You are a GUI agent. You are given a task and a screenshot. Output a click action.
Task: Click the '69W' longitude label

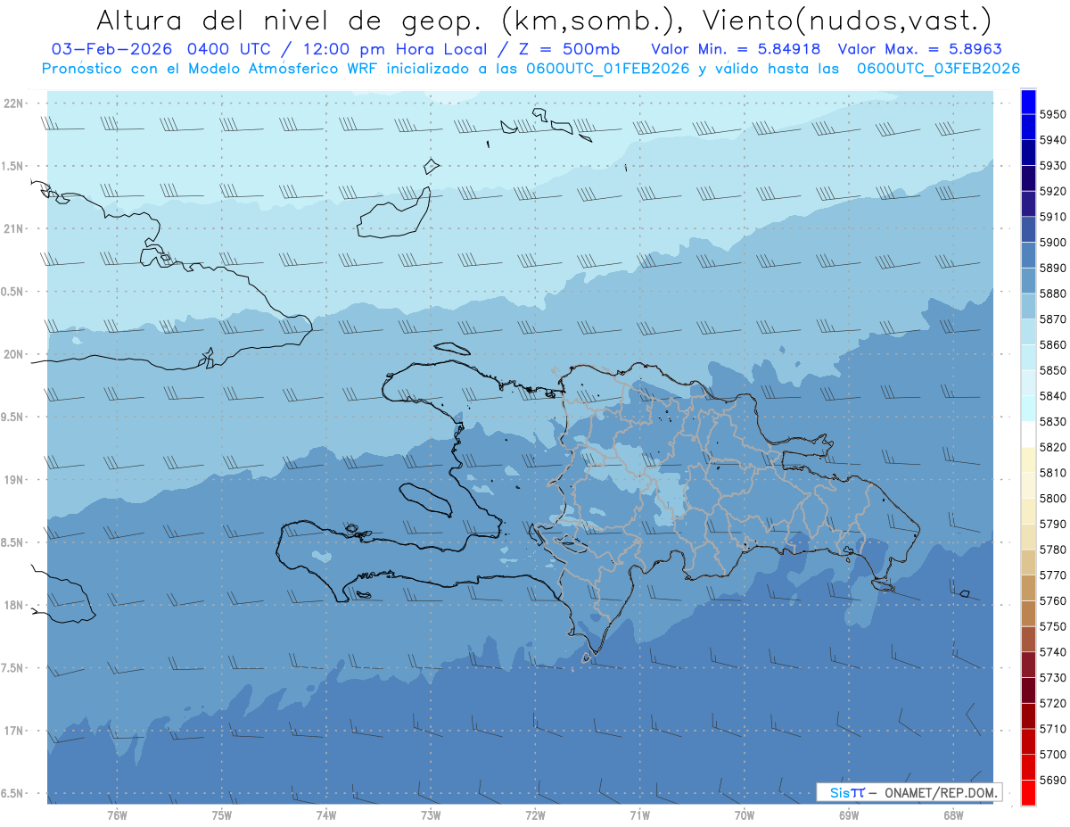849,815
